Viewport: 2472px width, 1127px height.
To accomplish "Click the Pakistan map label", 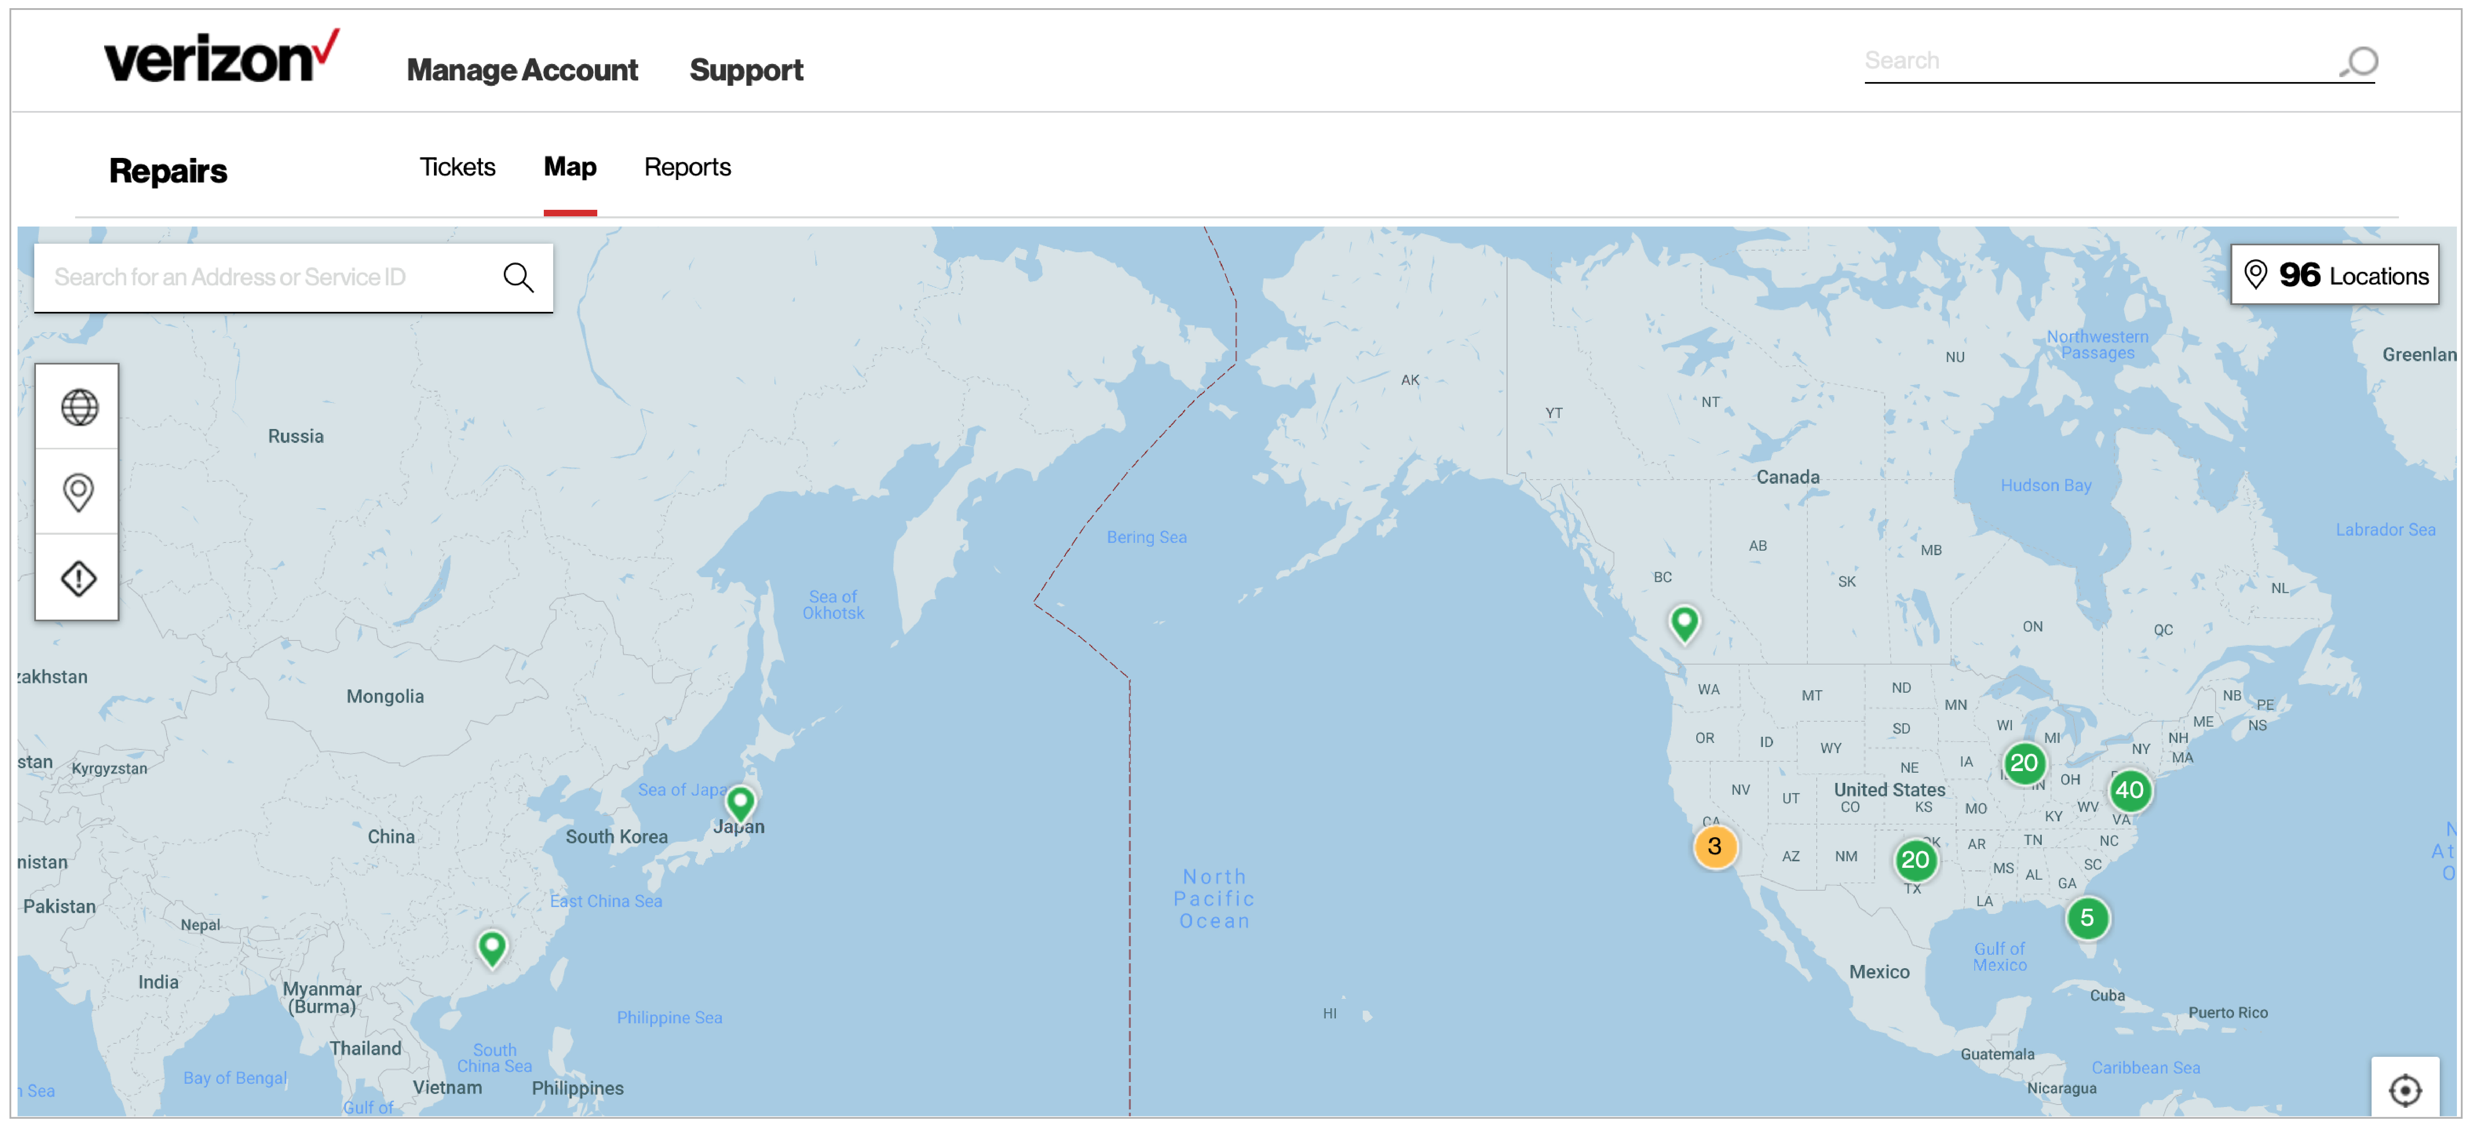I will pos(60,907).
